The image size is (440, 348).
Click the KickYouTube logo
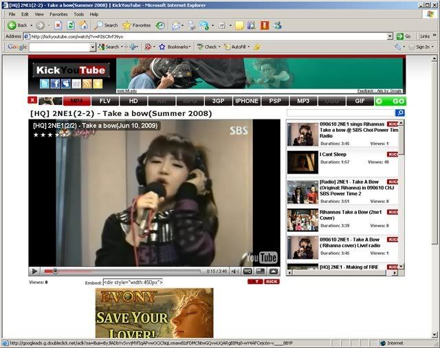(x=71, y=70)
